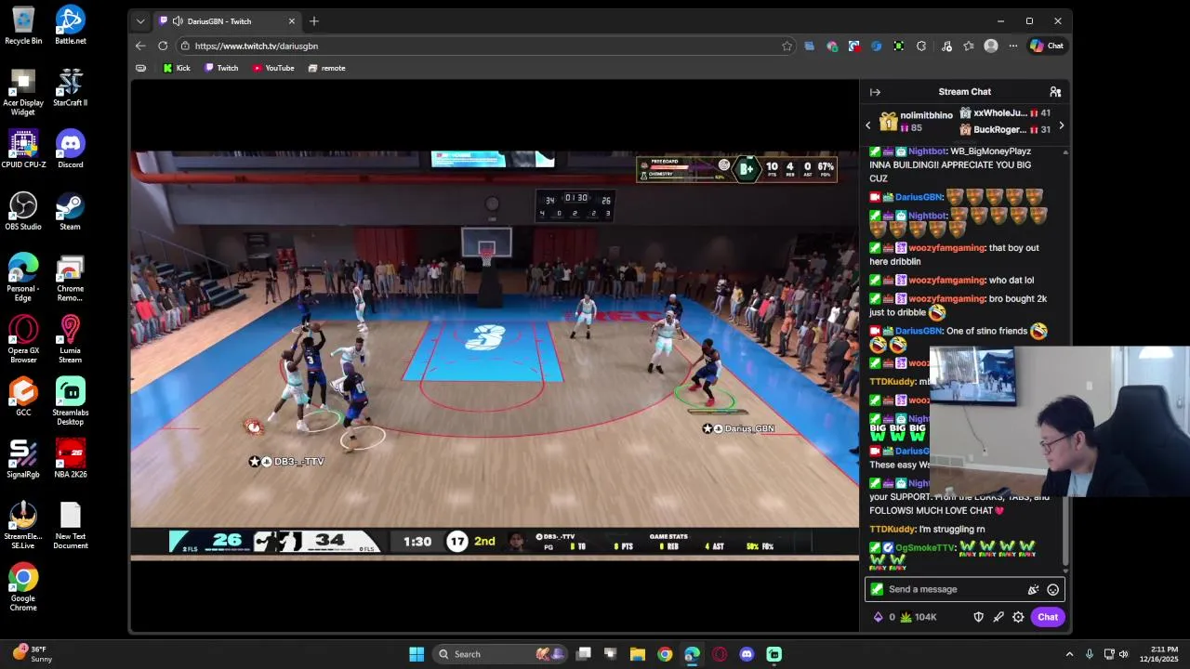The height and width of the screenshot is (669, 1190).
Task: Open File Explorer from the taskbar
Action: (638, 654)
